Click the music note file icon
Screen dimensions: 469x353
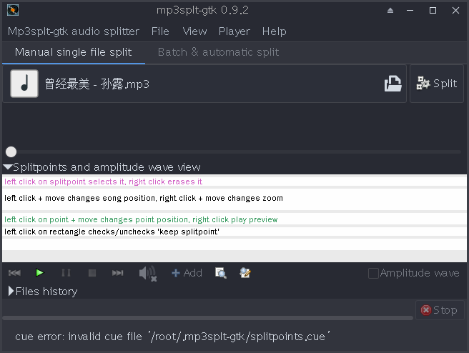coord(24,84)
